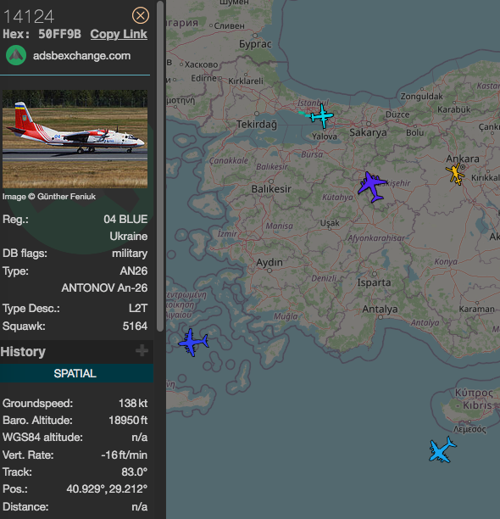Click the ANTONOV An-26 type description

coord(104,287)
